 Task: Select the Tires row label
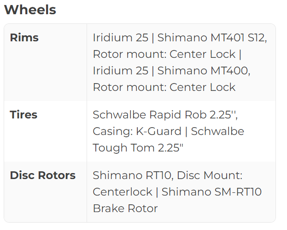click(x=24, y=115)
